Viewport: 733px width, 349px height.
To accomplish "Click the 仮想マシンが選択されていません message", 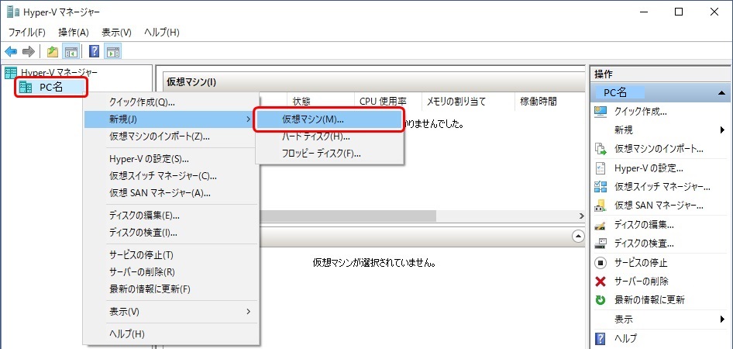I will pos(374,263).
